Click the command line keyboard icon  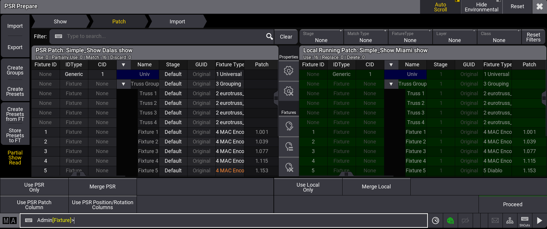(29, 220)
